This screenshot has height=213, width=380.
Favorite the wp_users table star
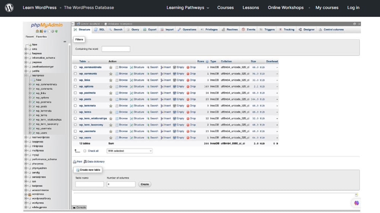click(111, 138)
